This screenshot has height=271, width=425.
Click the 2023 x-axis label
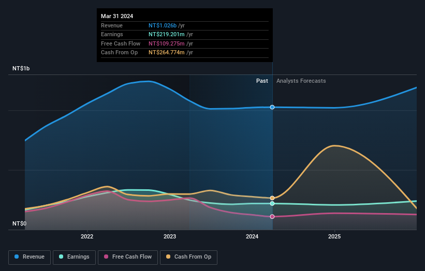[170, 236]
